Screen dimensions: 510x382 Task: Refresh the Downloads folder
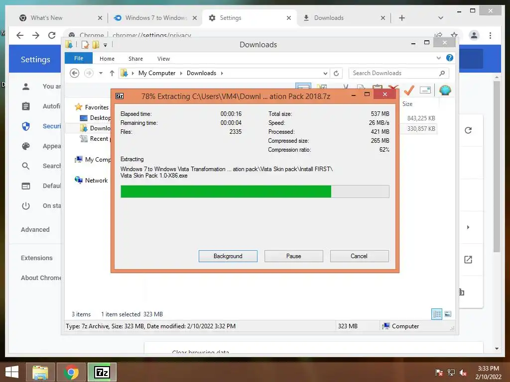pyautogui.click(x=336, y=74)
